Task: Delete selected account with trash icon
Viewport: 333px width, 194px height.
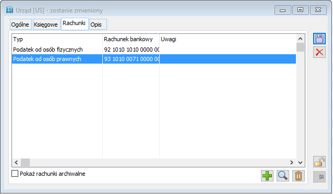Action: coord(299,176)
